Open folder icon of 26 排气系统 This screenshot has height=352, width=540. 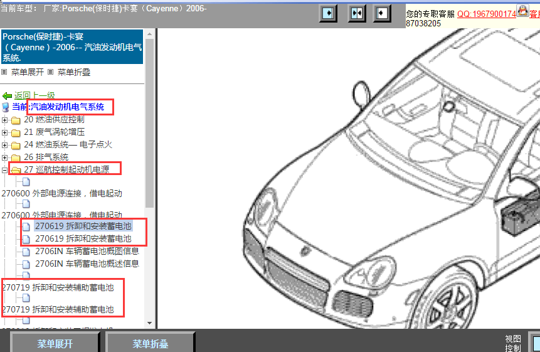[16, 157]
